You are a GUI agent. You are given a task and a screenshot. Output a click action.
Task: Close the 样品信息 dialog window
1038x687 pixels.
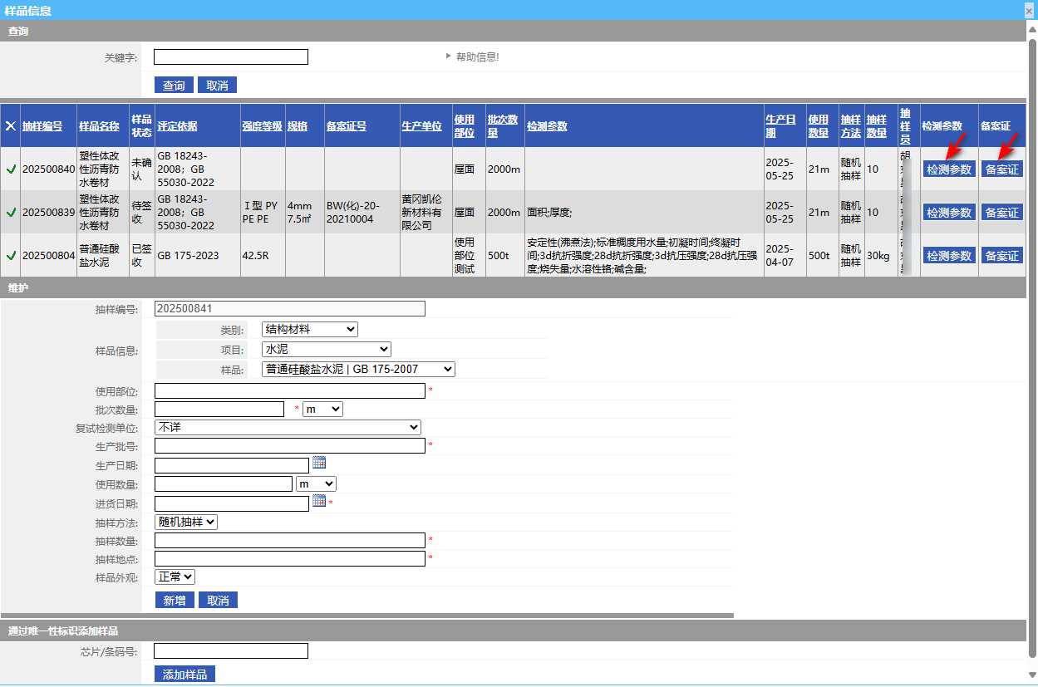tap(1029, 11)
